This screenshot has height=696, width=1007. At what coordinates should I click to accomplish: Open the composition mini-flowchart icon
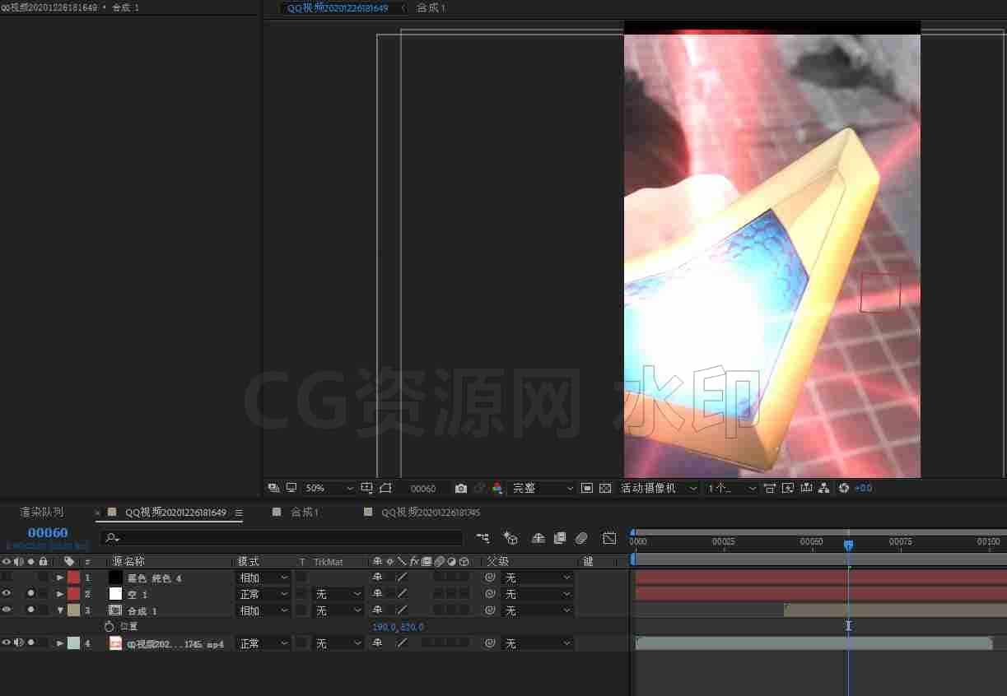tap(483, 538)
